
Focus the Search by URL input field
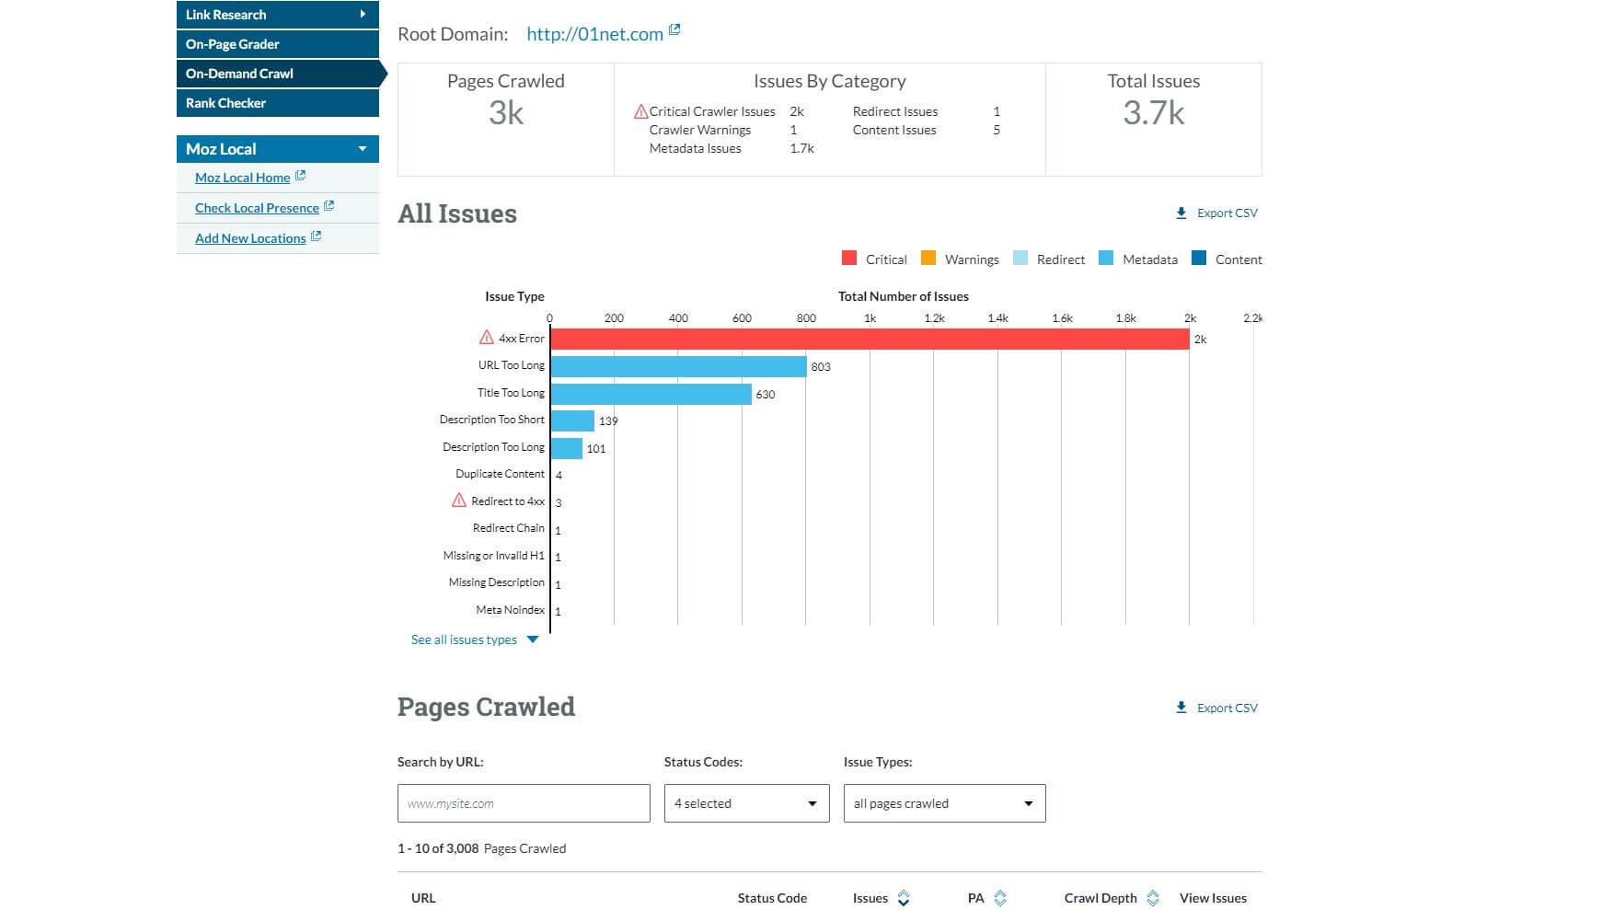coord(524,803)
